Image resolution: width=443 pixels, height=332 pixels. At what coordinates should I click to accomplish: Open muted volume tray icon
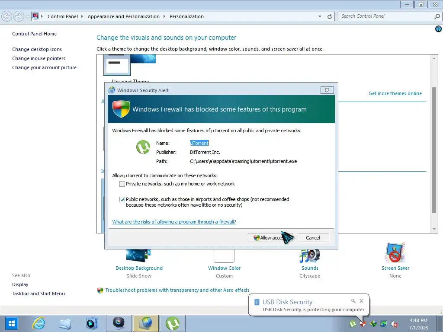pos(394,324)
